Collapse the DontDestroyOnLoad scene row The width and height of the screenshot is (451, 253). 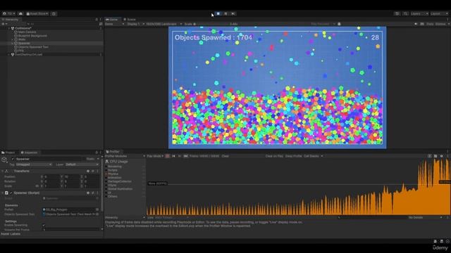coord(9,55)
